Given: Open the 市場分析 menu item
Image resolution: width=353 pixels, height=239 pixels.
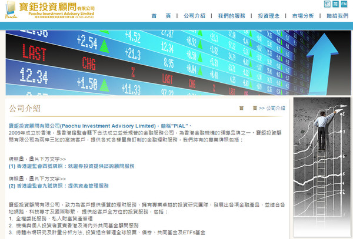Looking at the screenshot, I should coord(303,16).
